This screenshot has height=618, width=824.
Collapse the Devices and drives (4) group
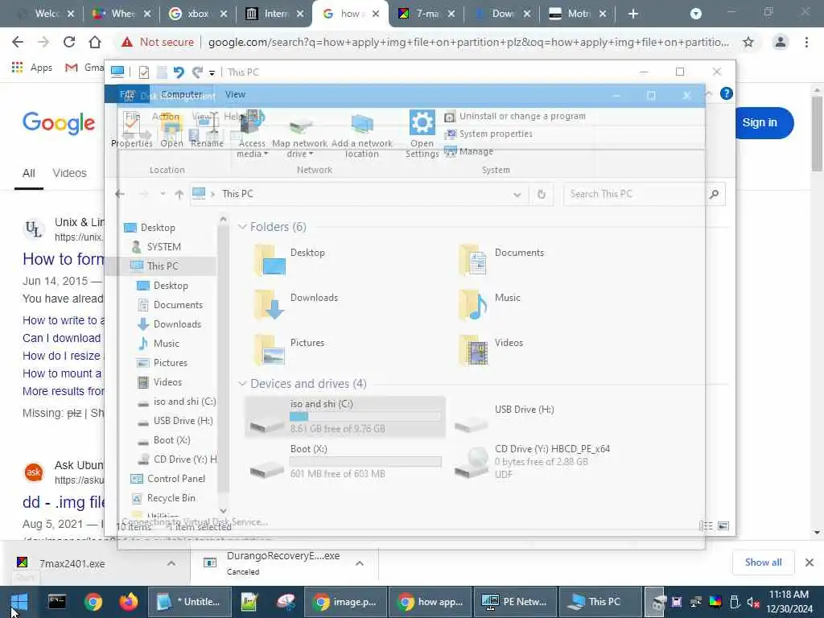click(242, 384)
